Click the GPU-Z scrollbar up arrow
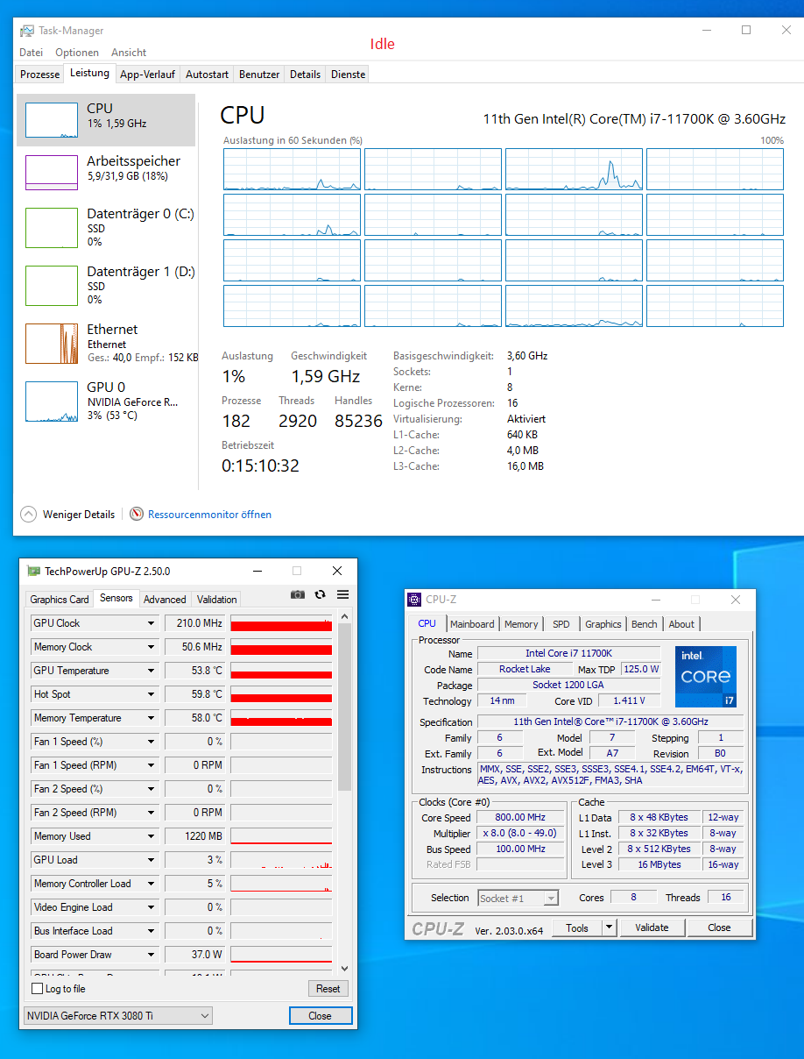Viewport: 804px width, 1059px height. tap(344, 616)
